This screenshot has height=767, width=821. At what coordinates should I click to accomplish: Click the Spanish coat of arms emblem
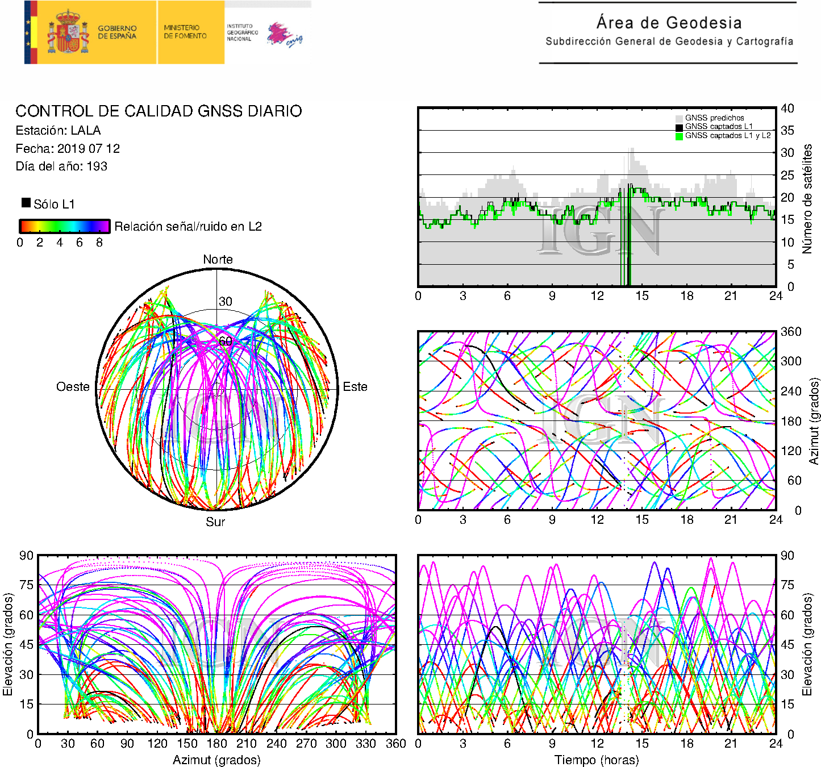pos(68,33)
